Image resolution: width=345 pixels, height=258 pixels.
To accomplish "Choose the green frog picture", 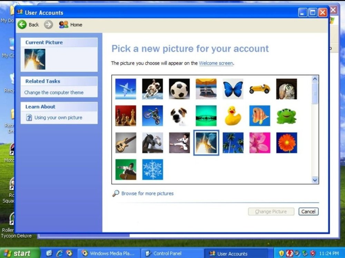I will [x=286, y=116].
